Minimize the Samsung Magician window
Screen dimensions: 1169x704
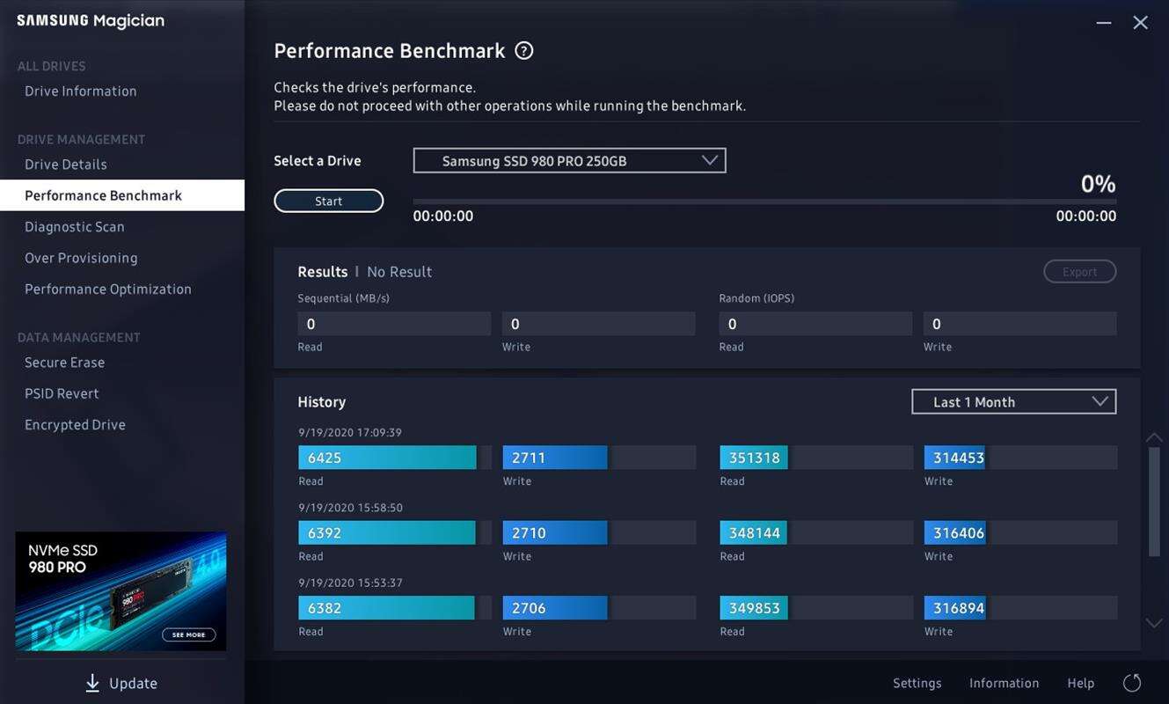point(1104,23)
